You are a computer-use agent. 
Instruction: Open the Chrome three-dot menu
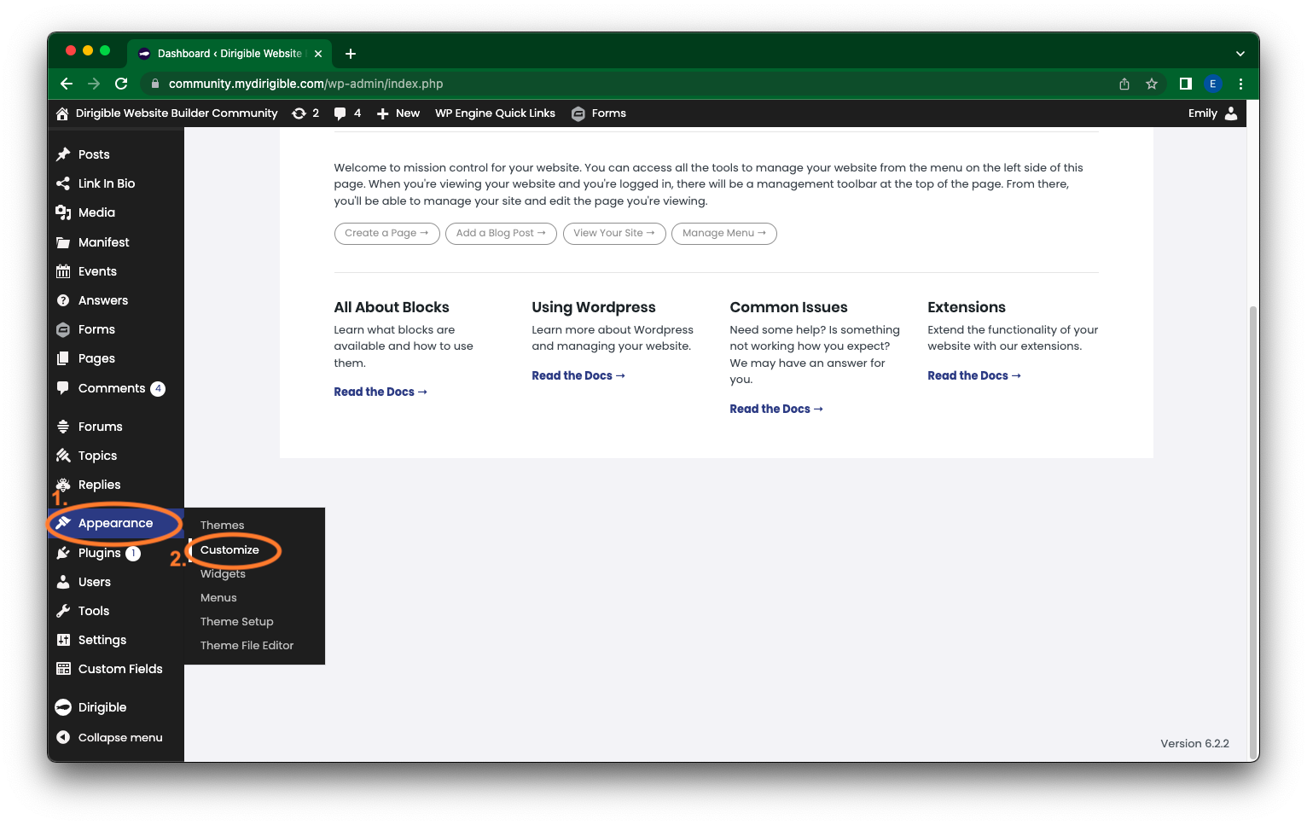[1240, 84]
